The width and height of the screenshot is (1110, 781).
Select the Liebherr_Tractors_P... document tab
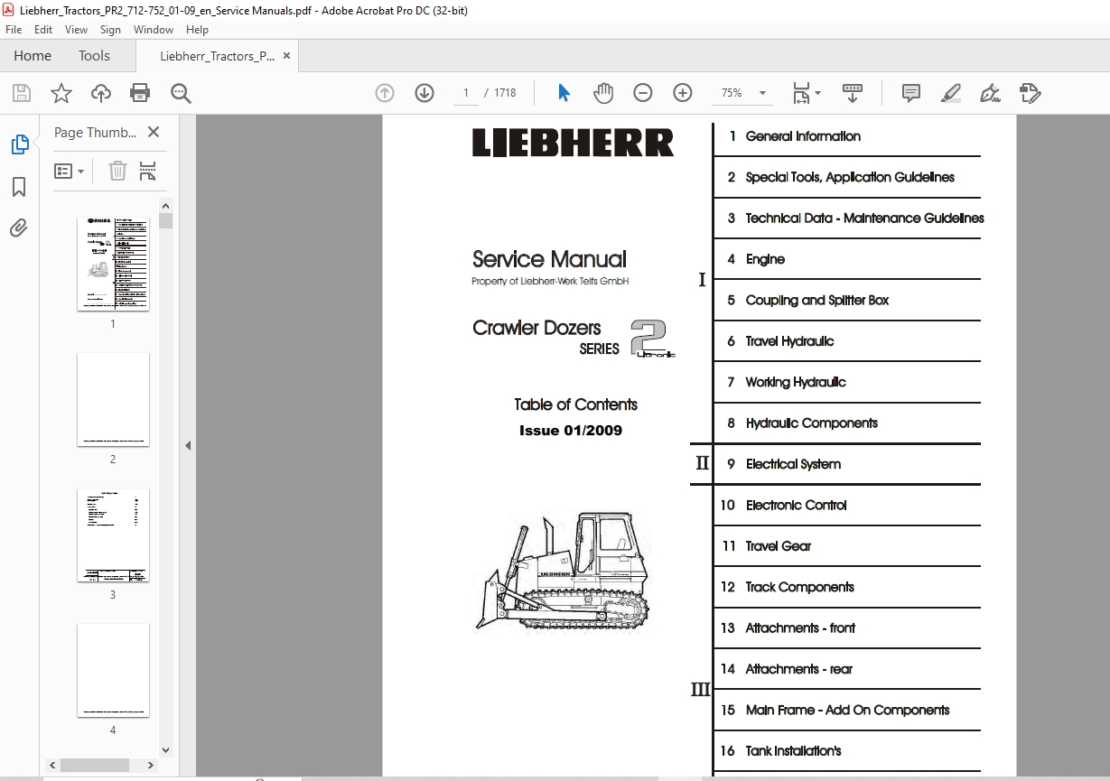click(x=217, y=56)
